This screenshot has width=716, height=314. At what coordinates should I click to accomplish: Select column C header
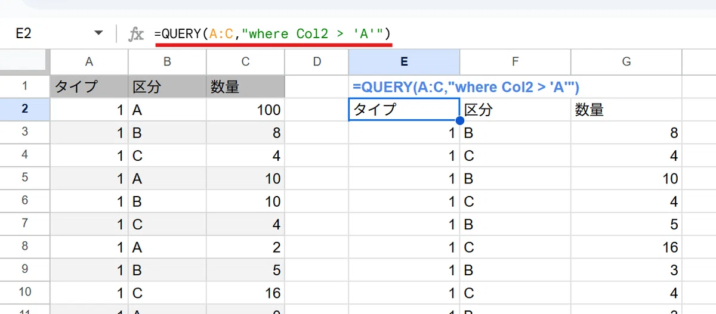[x=246, y=61]
